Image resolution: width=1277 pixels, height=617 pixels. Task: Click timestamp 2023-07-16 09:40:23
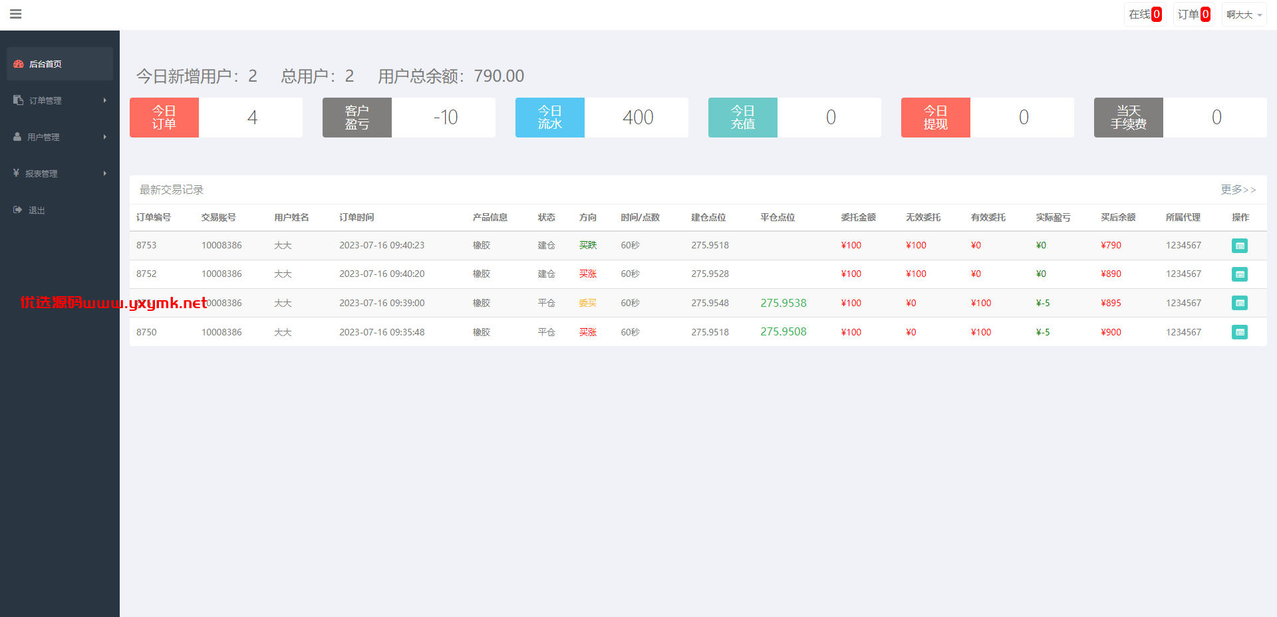pos(382,245)
